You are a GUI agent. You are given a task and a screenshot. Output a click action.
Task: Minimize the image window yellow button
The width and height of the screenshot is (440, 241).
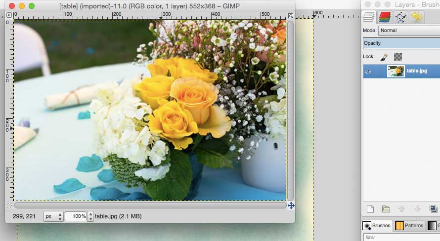[x=22, y=6]
